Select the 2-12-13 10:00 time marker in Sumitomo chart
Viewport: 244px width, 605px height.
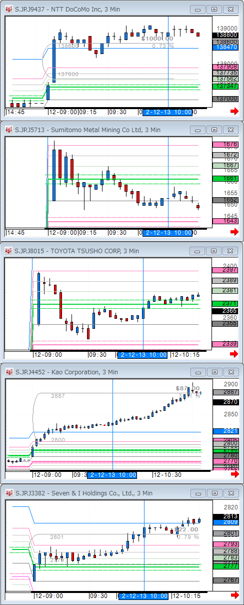(167, 233)
